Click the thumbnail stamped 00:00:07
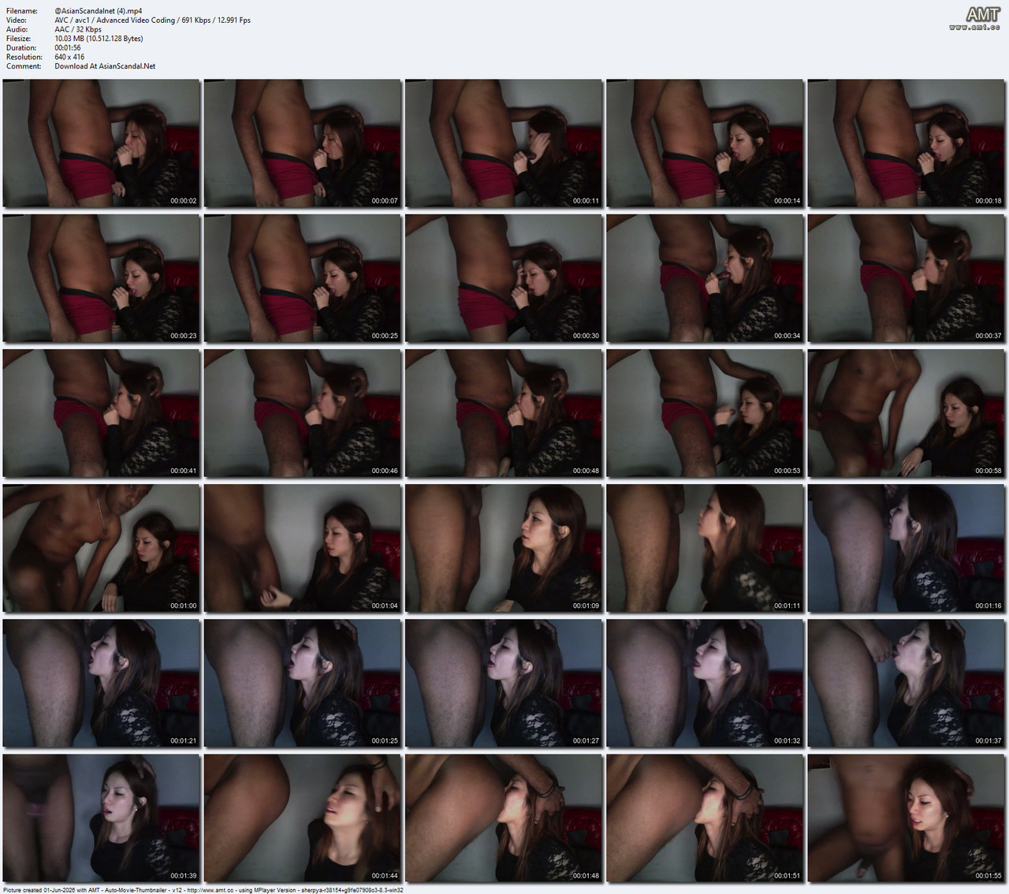The image size is (1009, 894). [303, 143]
